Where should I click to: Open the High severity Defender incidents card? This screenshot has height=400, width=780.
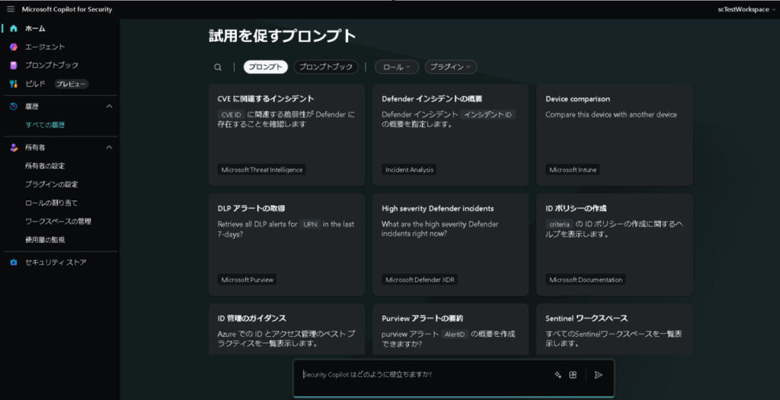(x=450, y=245)
